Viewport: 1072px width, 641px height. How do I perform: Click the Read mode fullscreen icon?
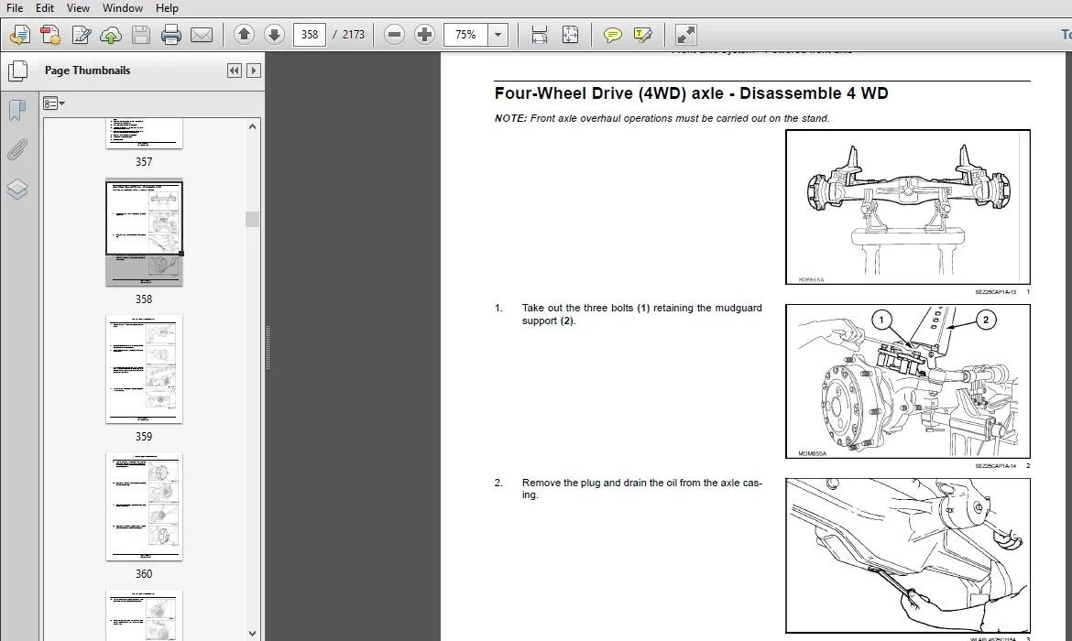click(x=685, y=34)
